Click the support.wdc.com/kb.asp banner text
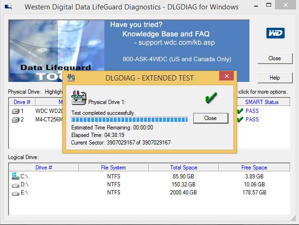The image size is (299, 225). point(176,42)
